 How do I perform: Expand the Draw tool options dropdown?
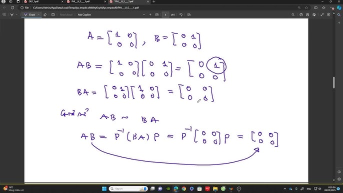(x=38, y=14)
